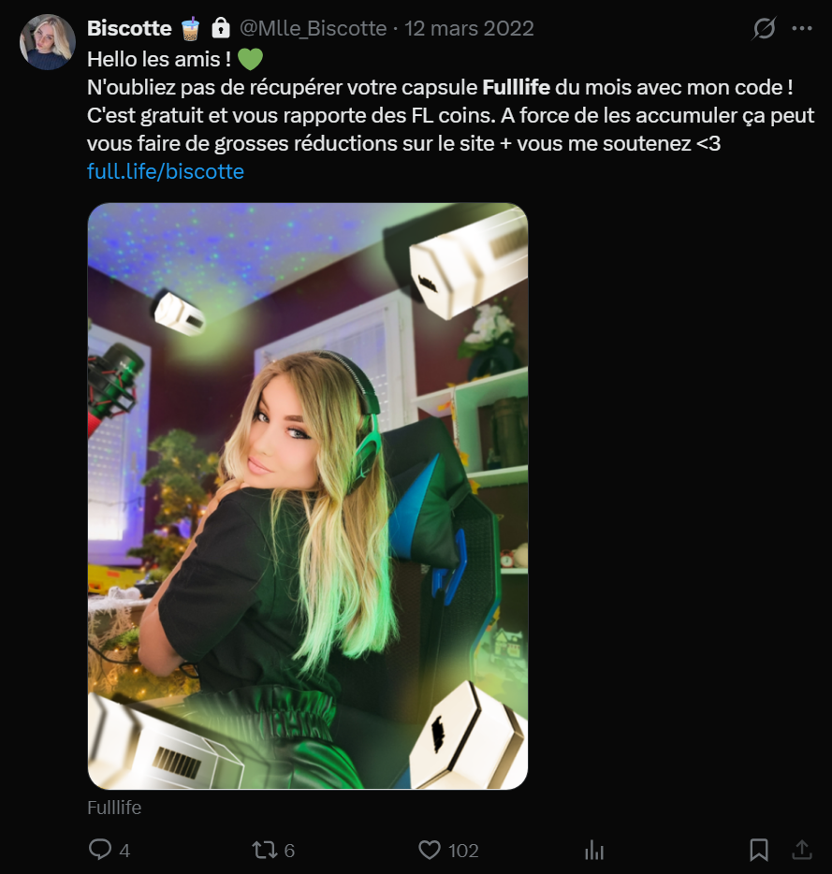The width and height of the screenshot is (832, 874).
Task: Click the Grok explain-post icon
Action: (x=764, y=29)
